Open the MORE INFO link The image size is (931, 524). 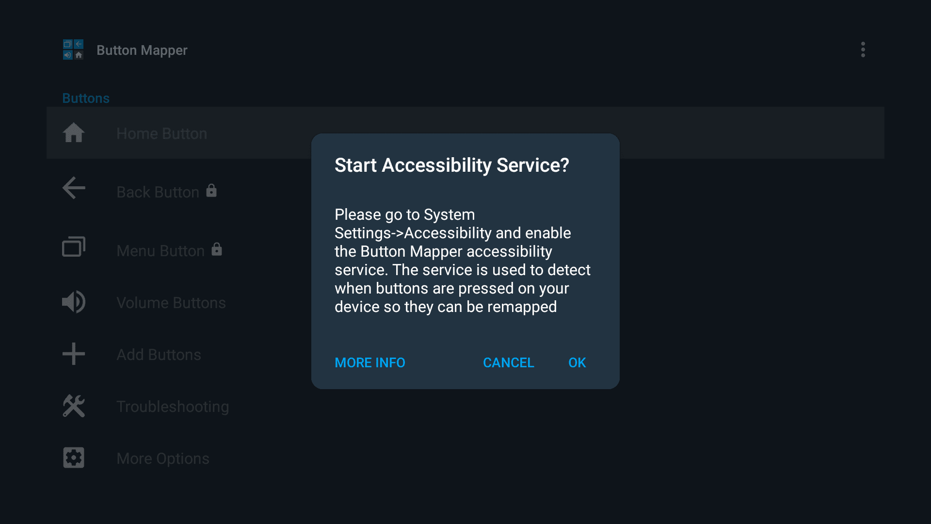pyautogui.click(x=369, y=362)
